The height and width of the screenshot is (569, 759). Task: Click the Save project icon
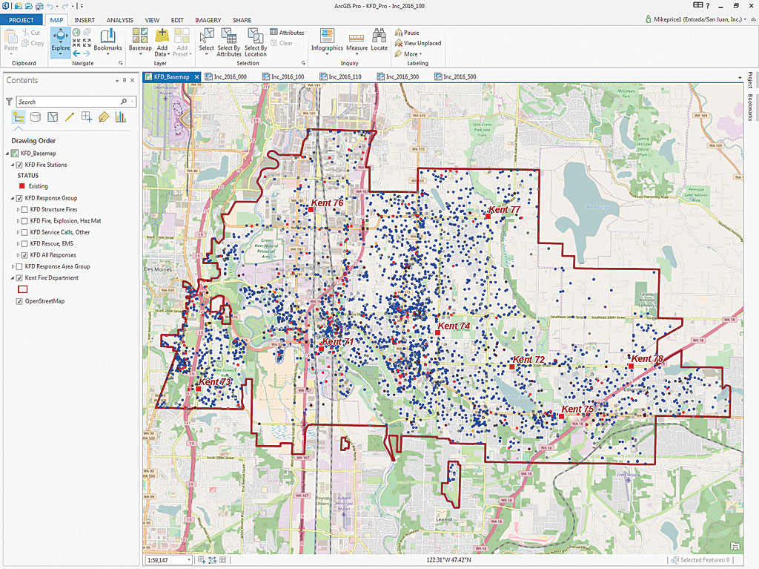39,6
